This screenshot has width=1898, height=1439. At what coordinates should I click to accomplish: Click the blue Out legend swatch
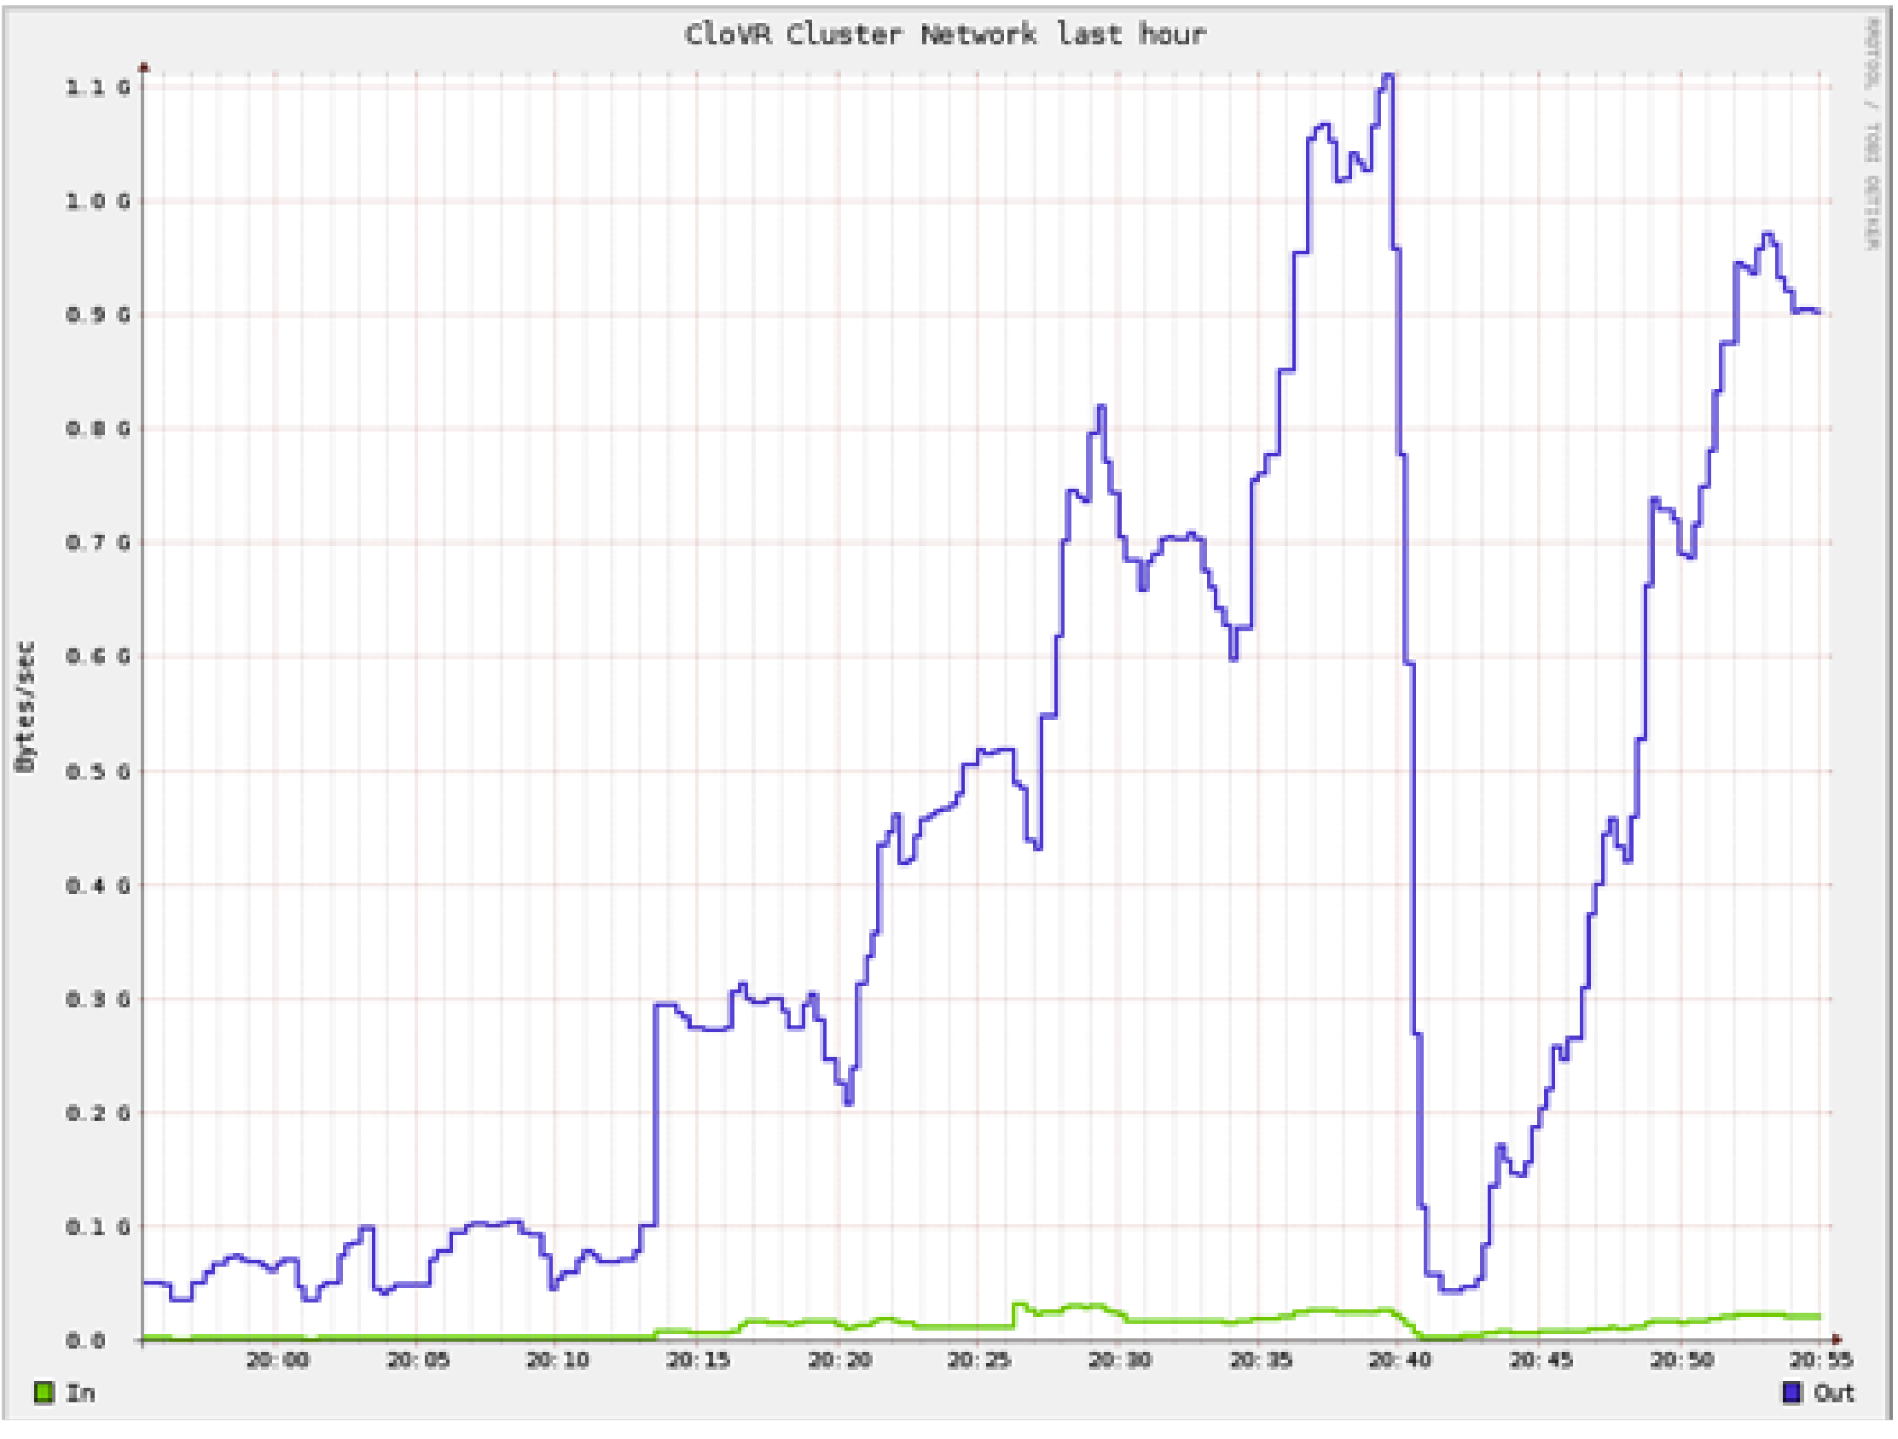click(1792, 1393)
